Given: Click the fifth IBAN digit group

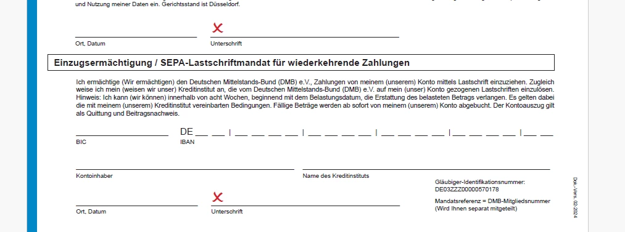Looking at the screenshot, I should [485, 135].
